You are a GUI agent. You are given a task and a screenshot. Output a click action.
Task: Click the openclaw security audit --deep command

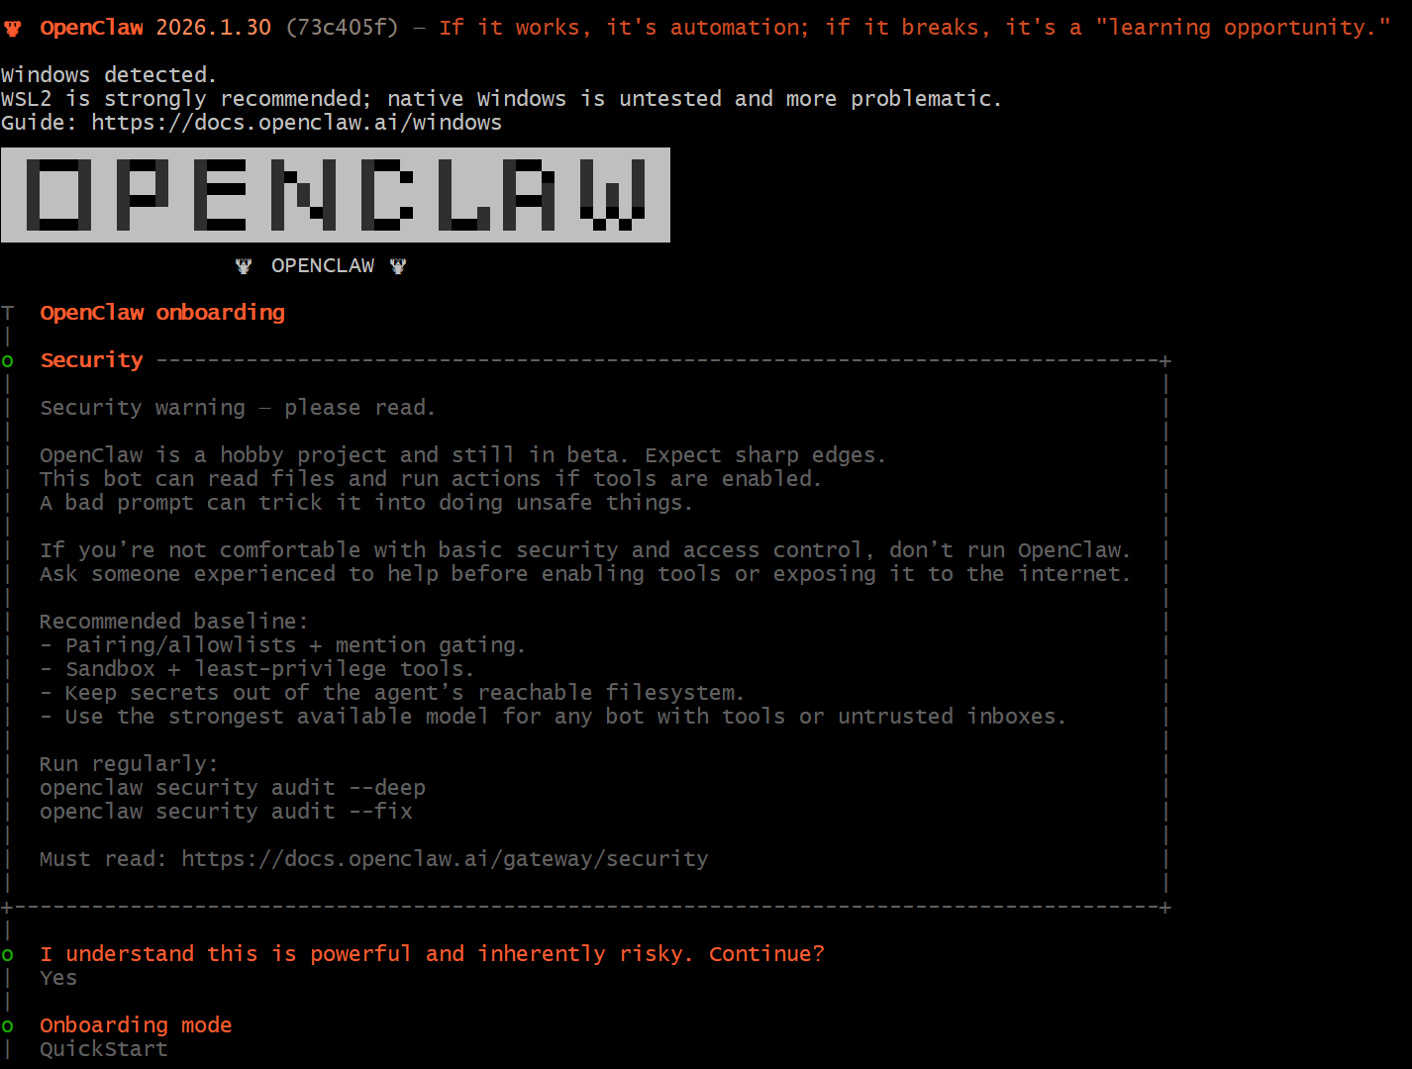[233, 788]
